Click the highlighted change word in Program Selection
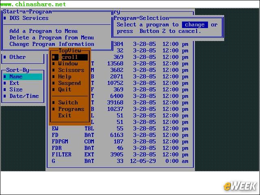 pos(195,24)
